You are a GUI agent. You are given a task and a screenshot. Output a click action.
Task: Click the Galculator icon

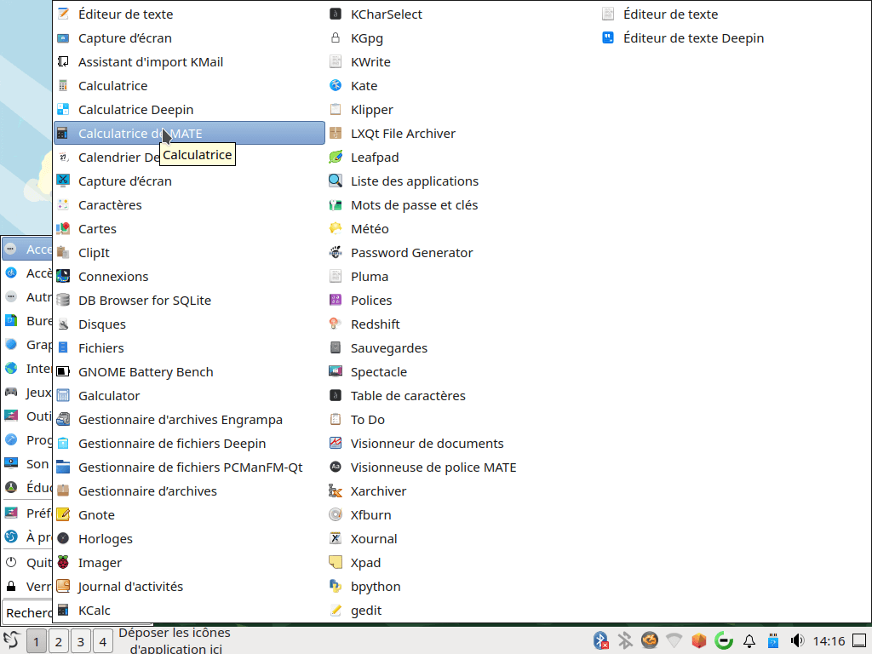[63, 395]
